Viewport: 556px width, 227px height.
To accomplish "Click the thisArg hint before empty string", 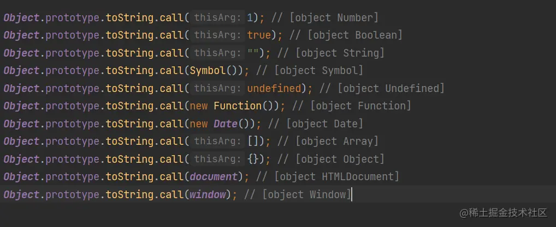I will pyautogui.click(x=218, y=53).
